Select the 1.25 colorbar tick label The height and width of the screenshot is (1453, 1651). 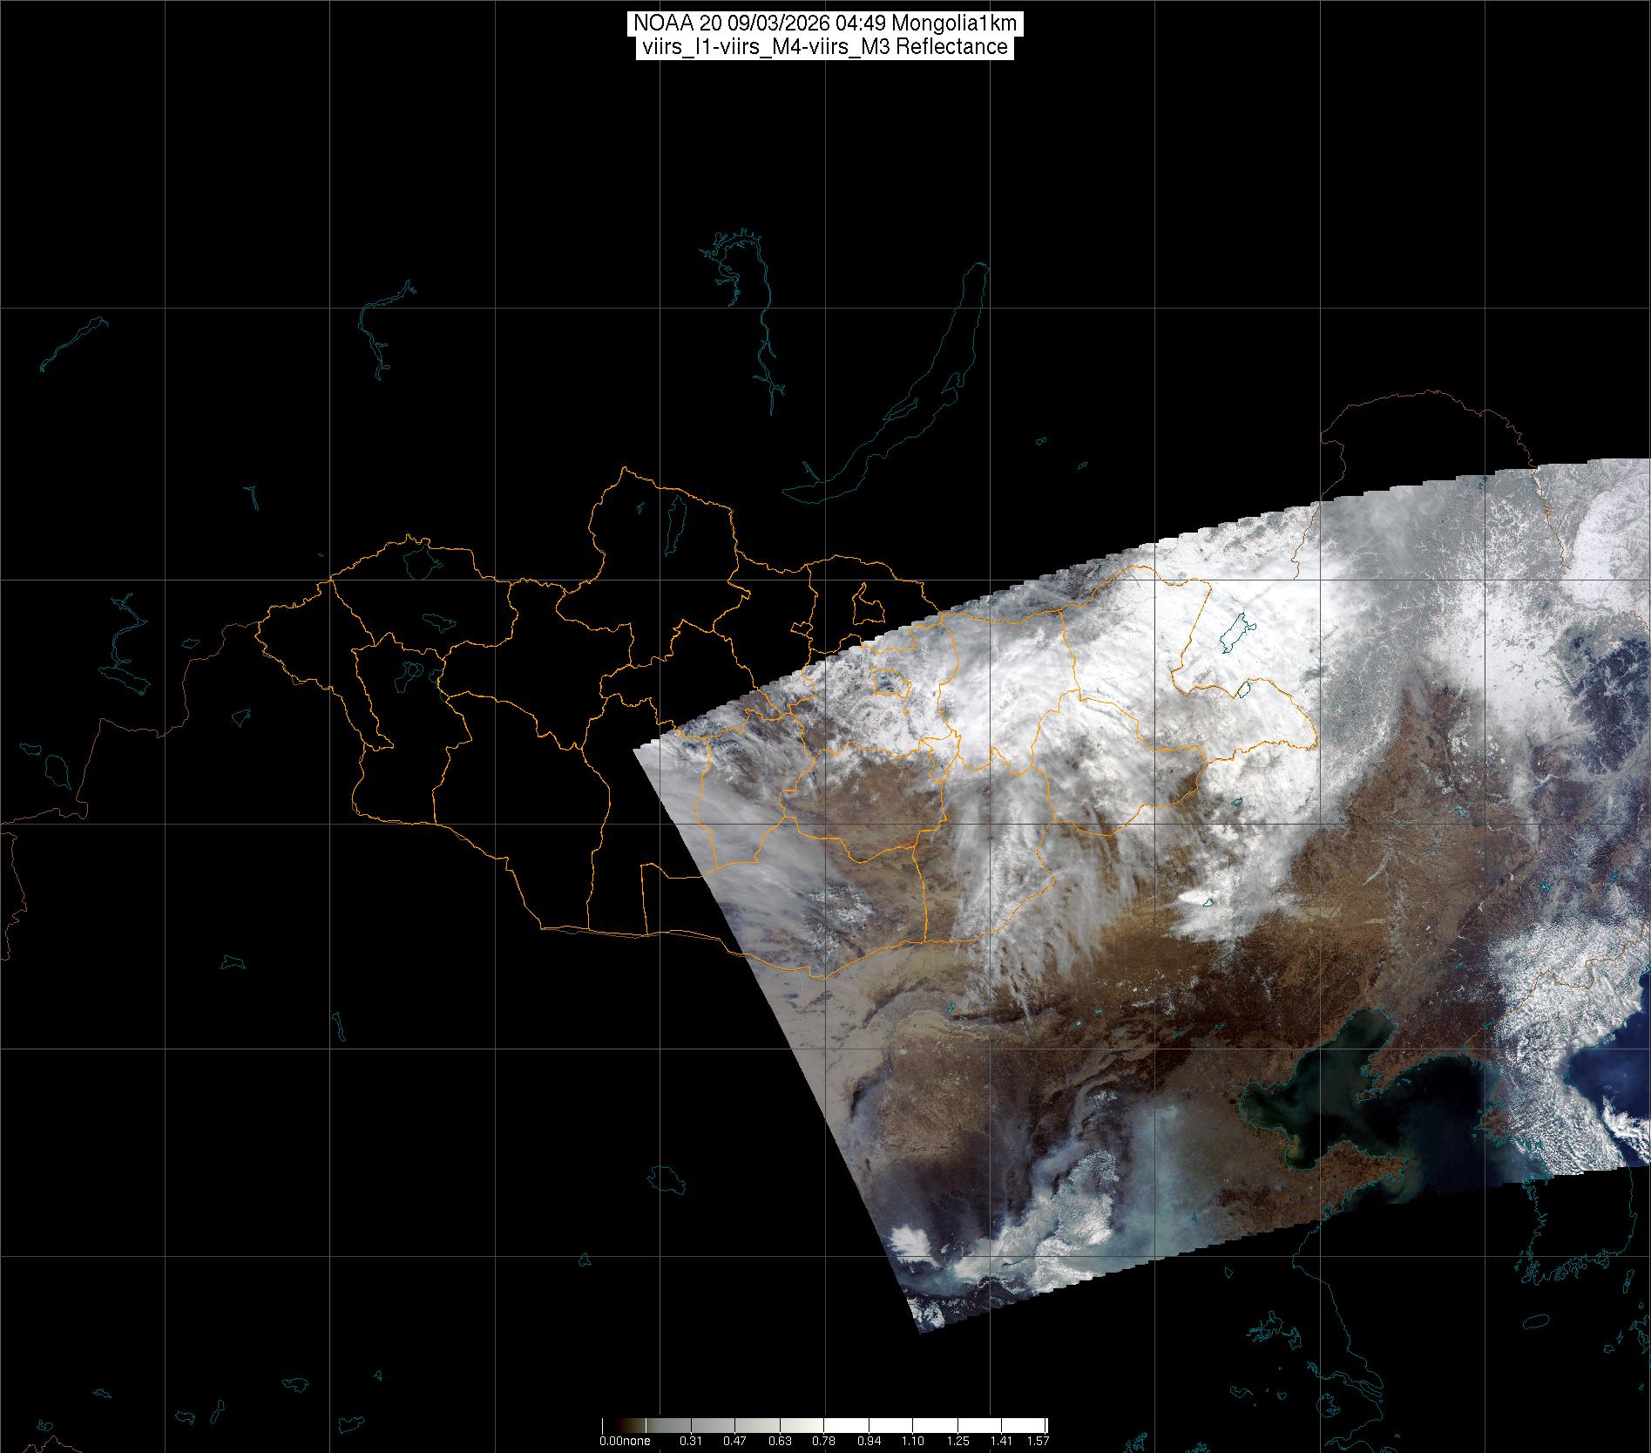click(957, 1442)
